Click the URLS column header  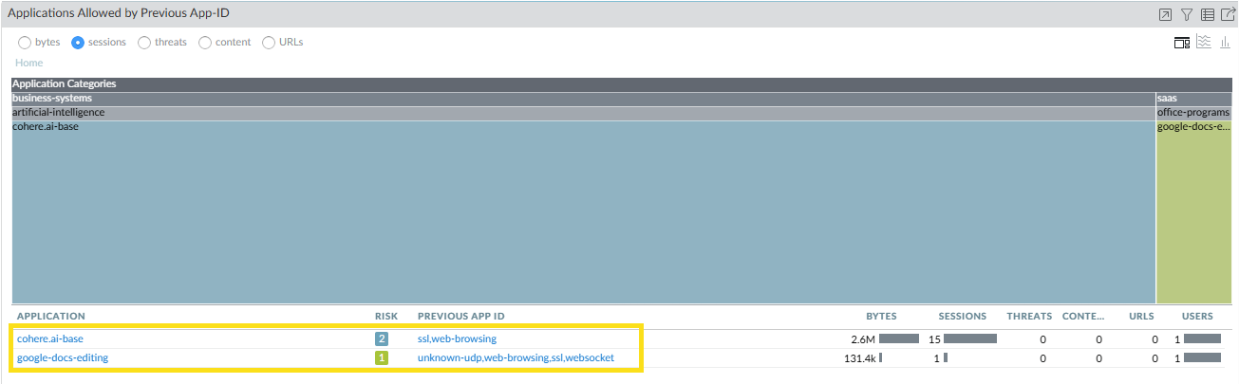coord(1141,317)
